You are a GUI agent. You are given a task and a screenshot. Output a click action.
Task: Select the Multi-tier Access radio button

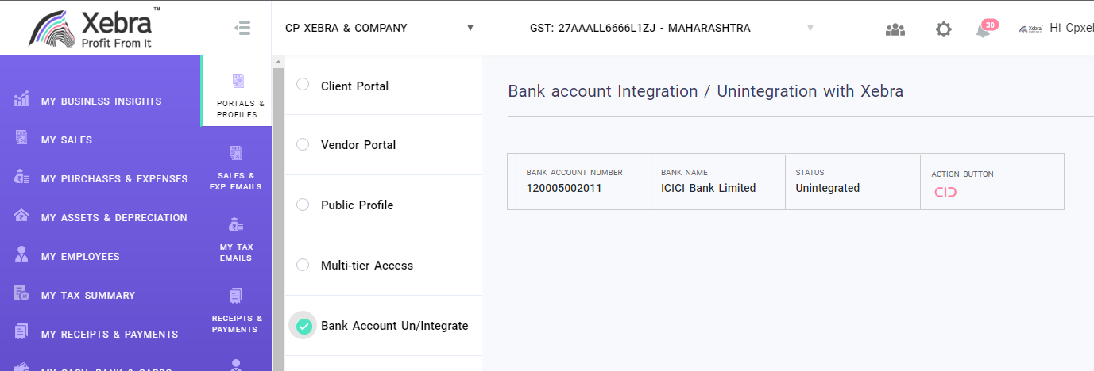click(303, 265)
